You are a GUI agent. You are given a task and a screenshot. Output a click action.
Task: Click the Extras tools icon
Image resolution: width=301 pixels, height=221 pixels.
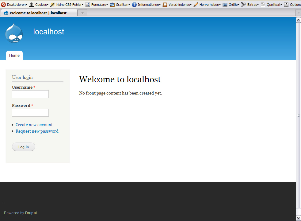(x=244, y=5)
